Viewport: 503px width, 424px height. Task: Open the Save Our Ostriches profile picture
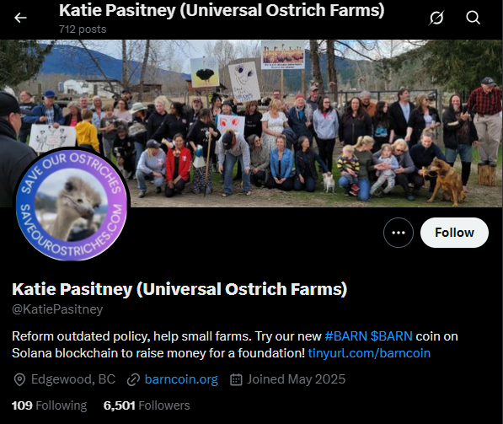tap(72, 204)
